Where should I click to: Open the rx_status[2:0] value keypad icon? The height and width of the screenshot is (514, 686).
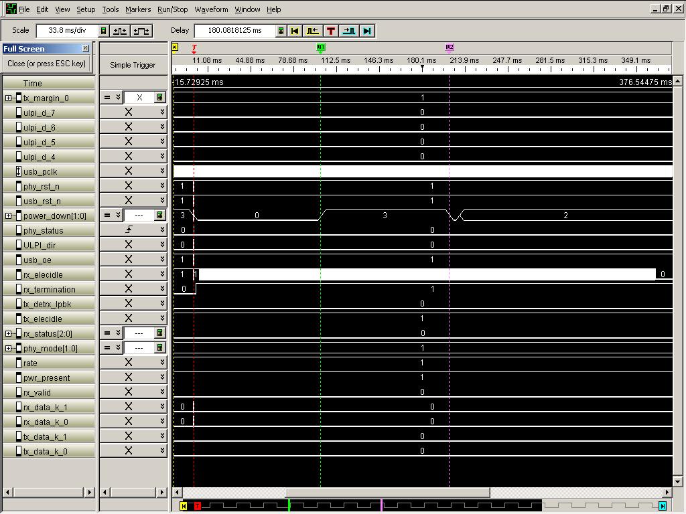pos(159,333)
